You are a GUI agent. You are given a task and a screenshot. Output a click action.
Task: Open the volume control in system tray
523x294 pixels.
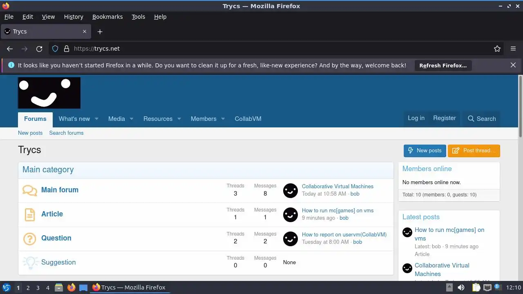461,287
